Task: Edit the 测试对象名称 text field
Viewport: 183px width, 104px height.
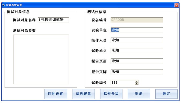Action: [53, 20]
